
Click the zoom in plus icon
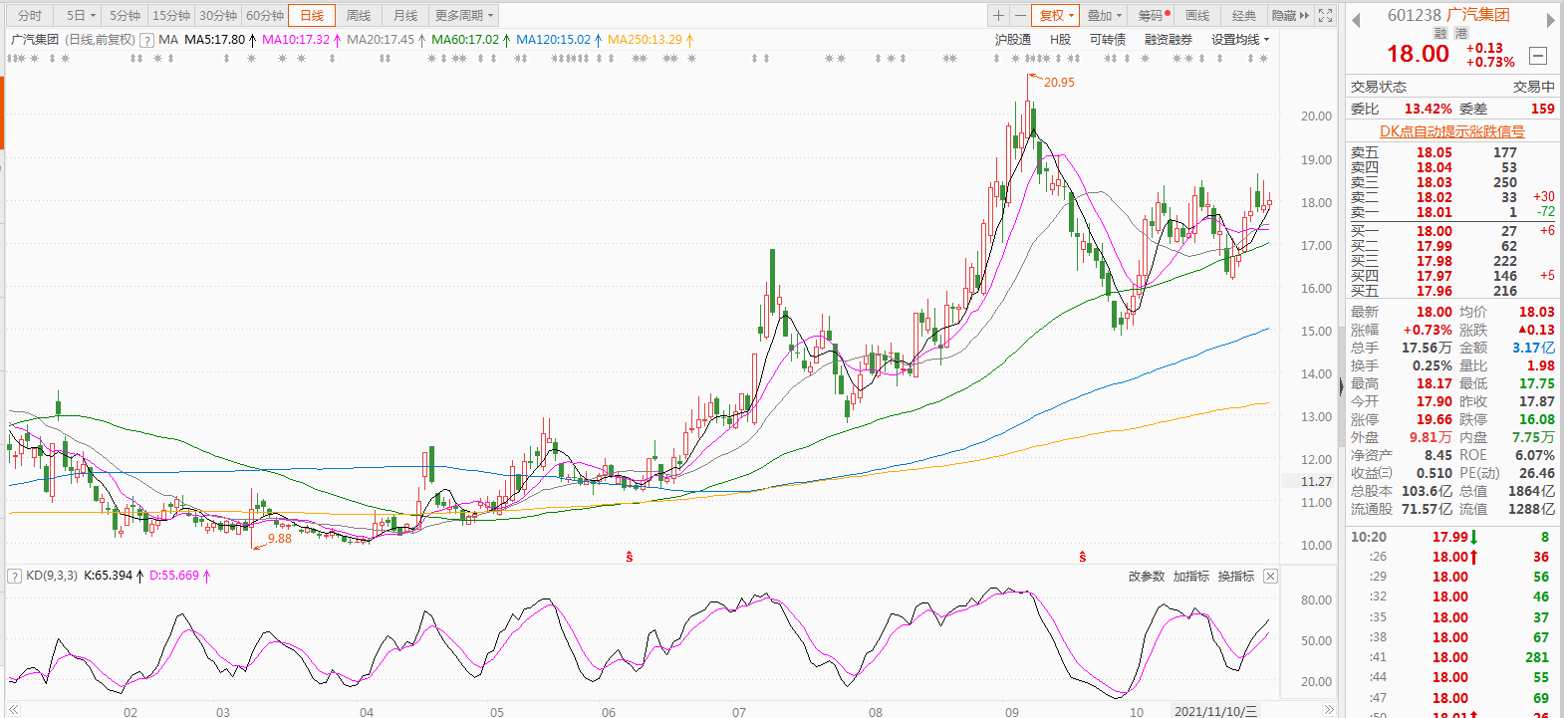tap(998, 16)
